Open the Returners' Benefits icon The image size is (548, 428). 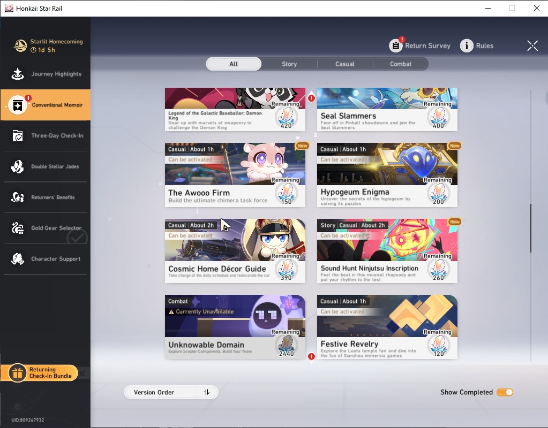coord(18,197)
